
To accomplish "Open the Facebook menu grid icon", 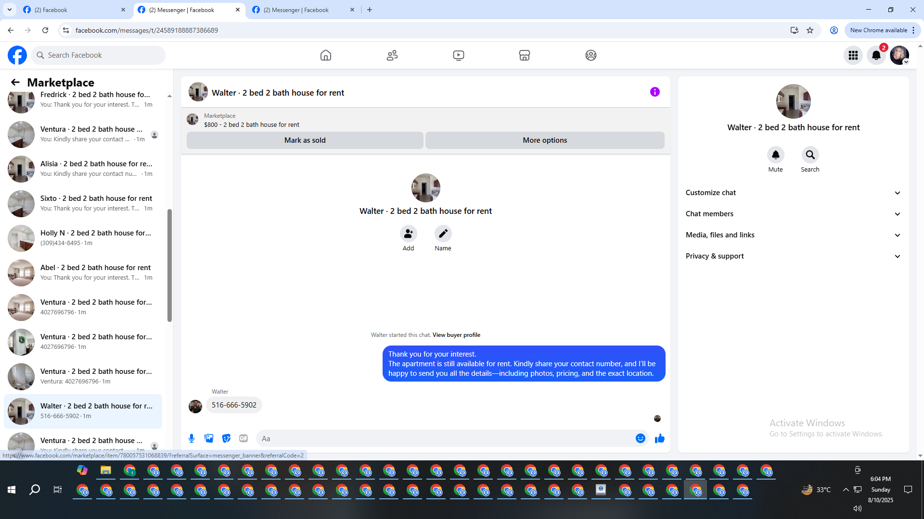I will click(853, 55).
